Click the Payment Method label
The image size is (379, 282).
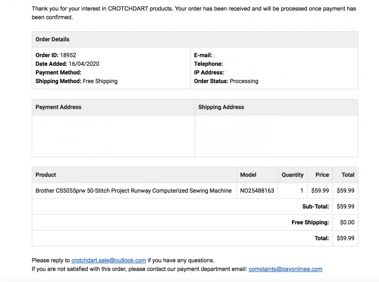point(59,73)
